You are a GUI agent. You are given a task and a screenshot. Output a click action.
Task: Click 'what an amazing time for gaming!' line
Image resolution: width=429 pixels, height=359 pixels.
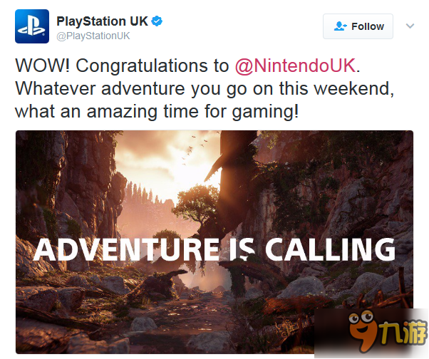click(x=157, y=112)
